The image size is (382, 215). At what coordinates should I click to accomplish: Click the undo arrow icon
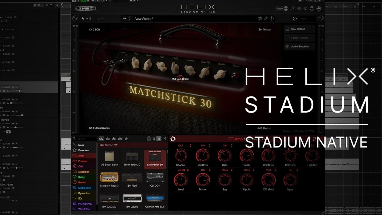tap(97, 19)
